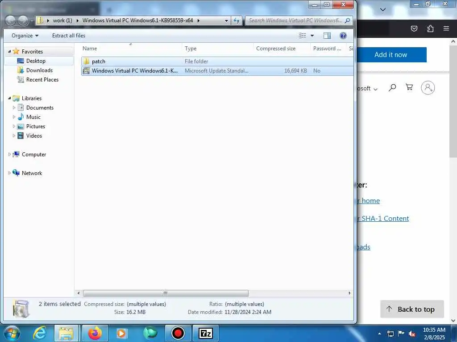Image resolution: width=457 pixels, height=342 pixels.
Task: Go back with the Explorer back arrow
Action: pyautogui.click(x=11, y=20)
